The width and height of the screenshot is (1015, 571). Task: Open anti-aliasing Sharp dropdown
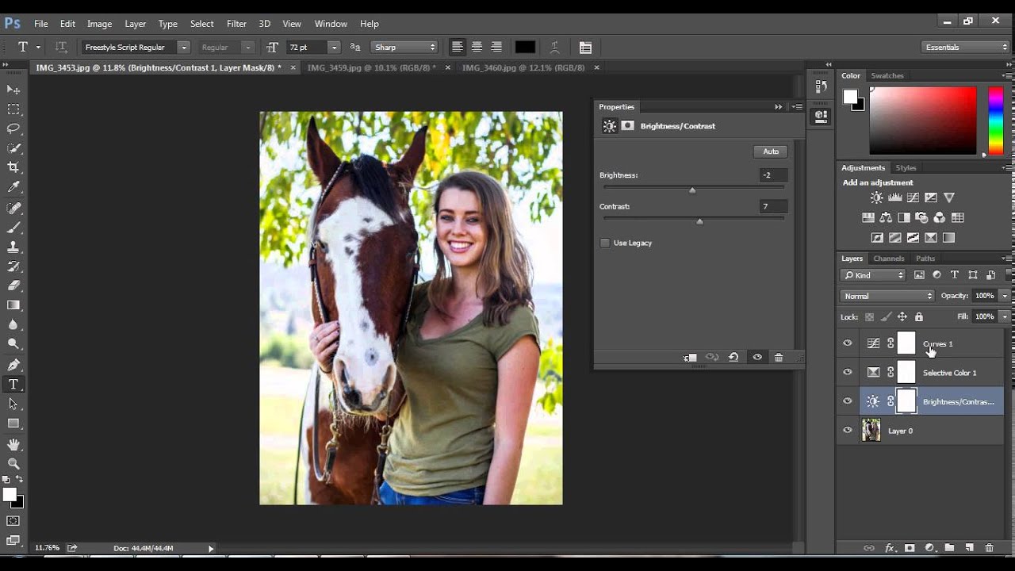404,48
